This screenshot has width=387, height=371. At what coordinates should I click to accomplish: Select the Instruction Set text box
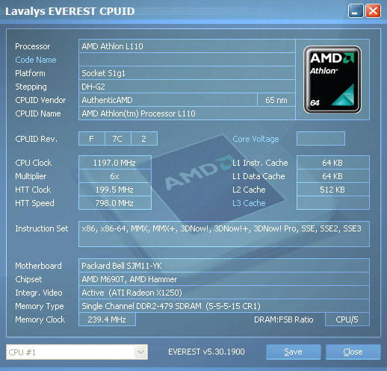[224, 234]
